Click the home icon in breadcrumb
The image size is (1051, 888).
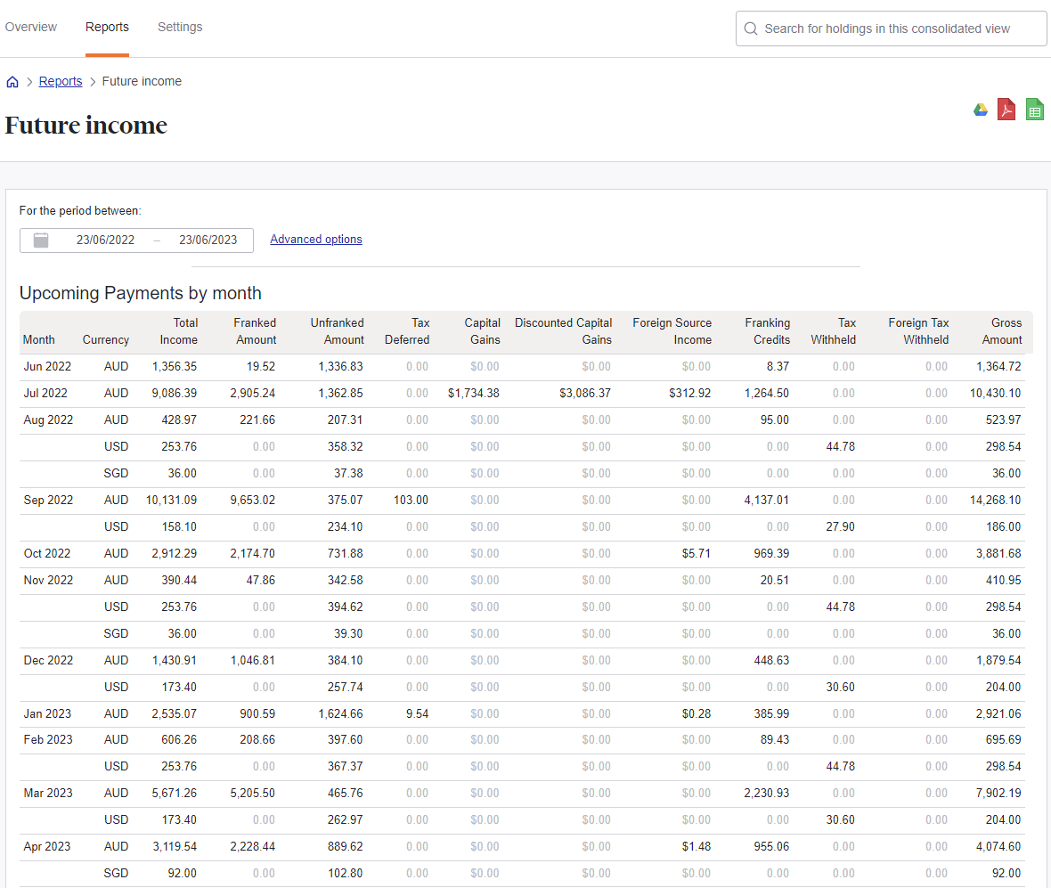click(12, 81)
